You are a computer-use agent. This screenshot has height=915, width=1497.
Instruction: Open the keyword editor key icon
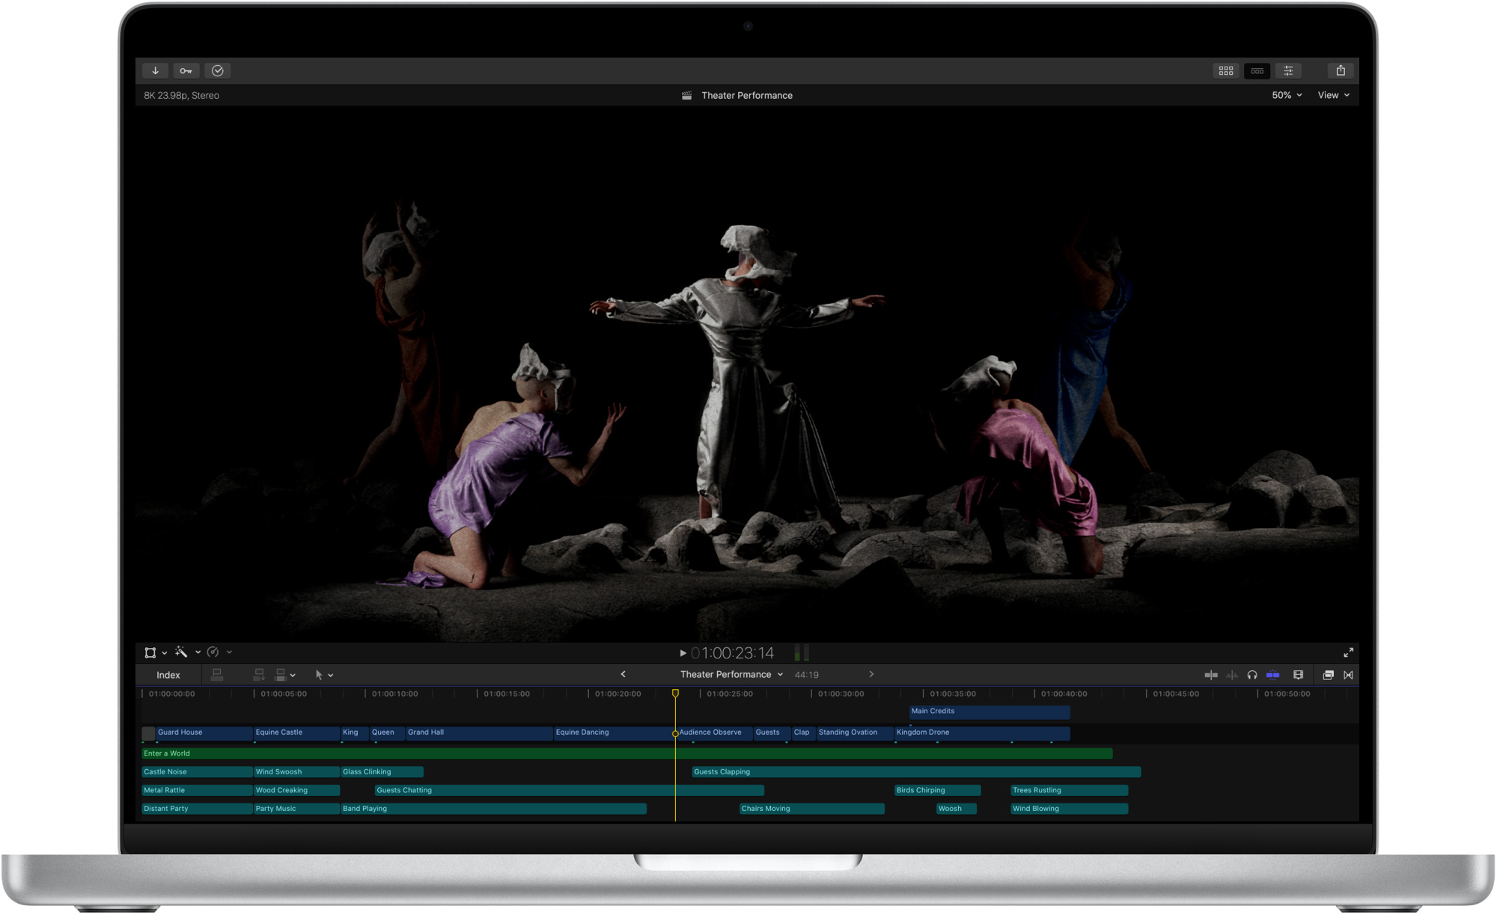(186, 70)
